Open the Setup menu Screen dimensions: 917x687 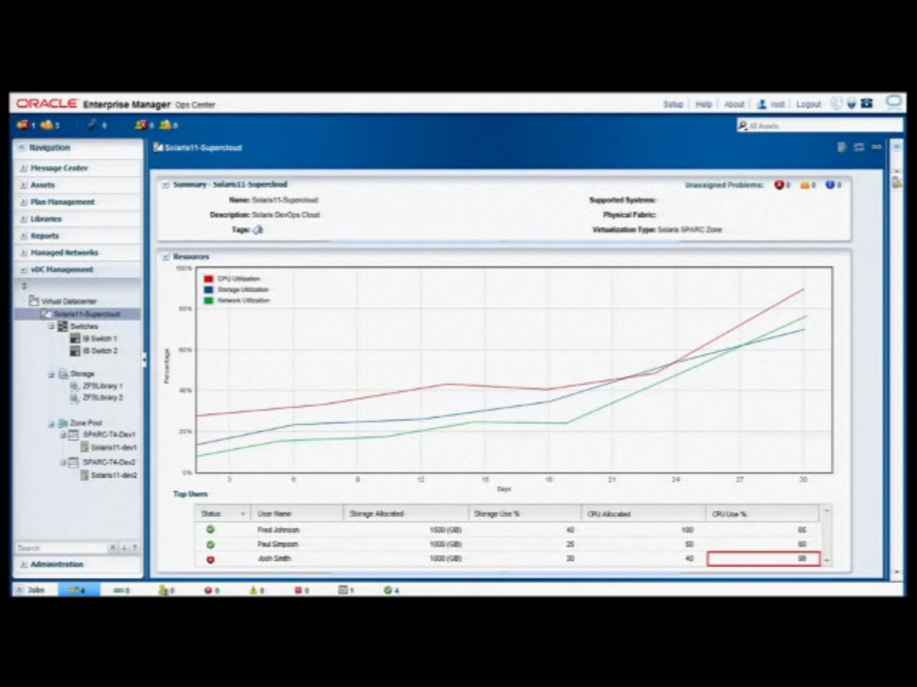[x=673, y=104]
